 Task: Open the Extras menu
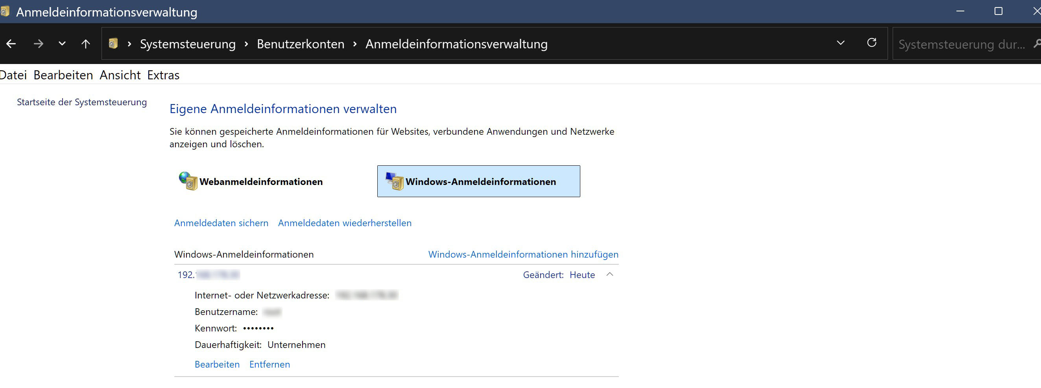[162, 75]
